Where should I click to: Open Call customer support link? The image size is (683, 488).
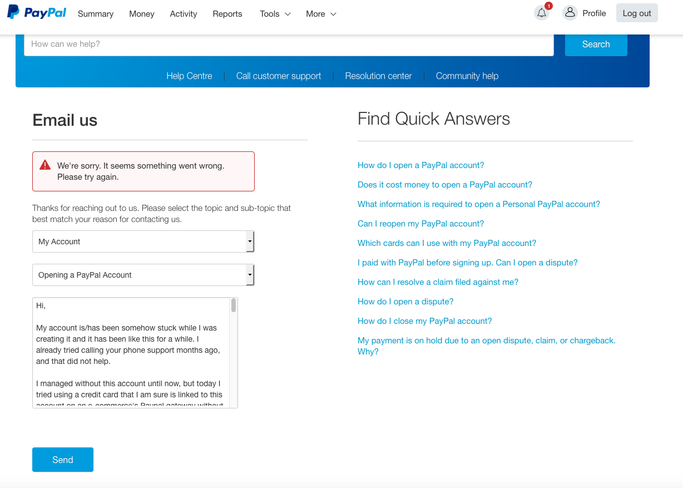click(x=279, y=76)
